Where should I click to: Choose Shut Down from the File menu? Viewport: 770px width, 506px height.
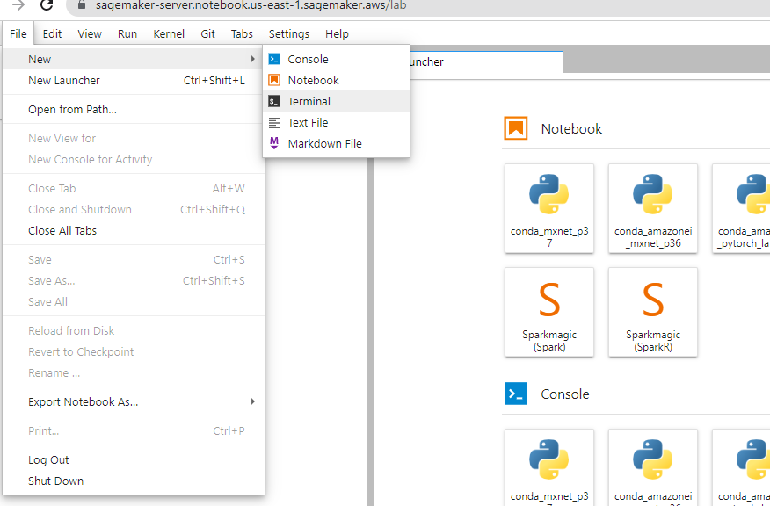tap(133, 481)
